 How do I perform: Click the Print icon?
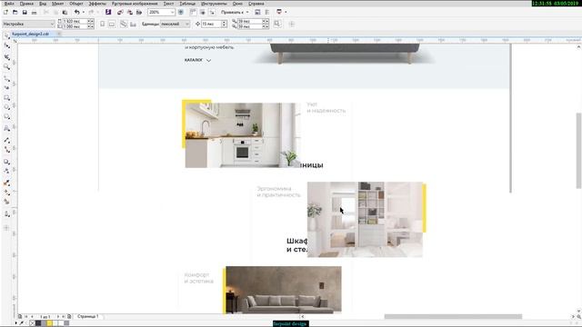pyautogui.click(x=35, y=12)
